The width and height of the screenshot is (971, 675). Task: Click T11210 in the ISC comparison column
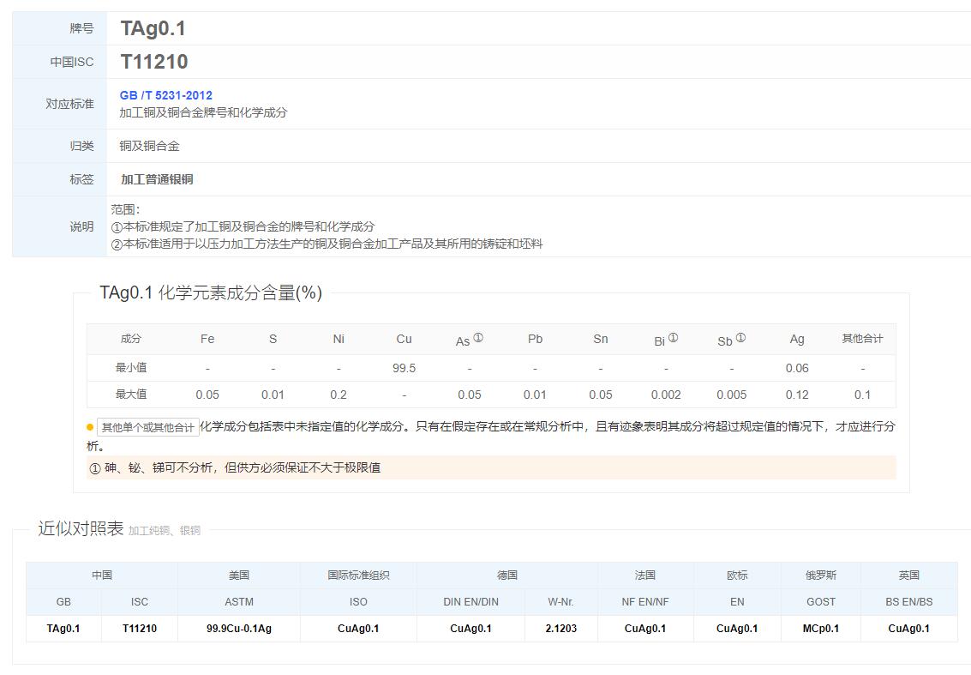coord(140,629)
